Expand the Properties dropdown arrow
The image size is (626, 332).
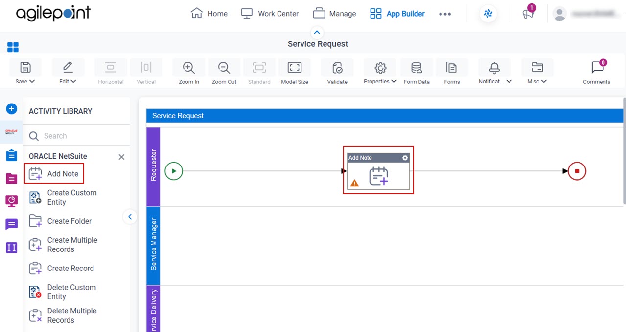[x=394, y=82]
